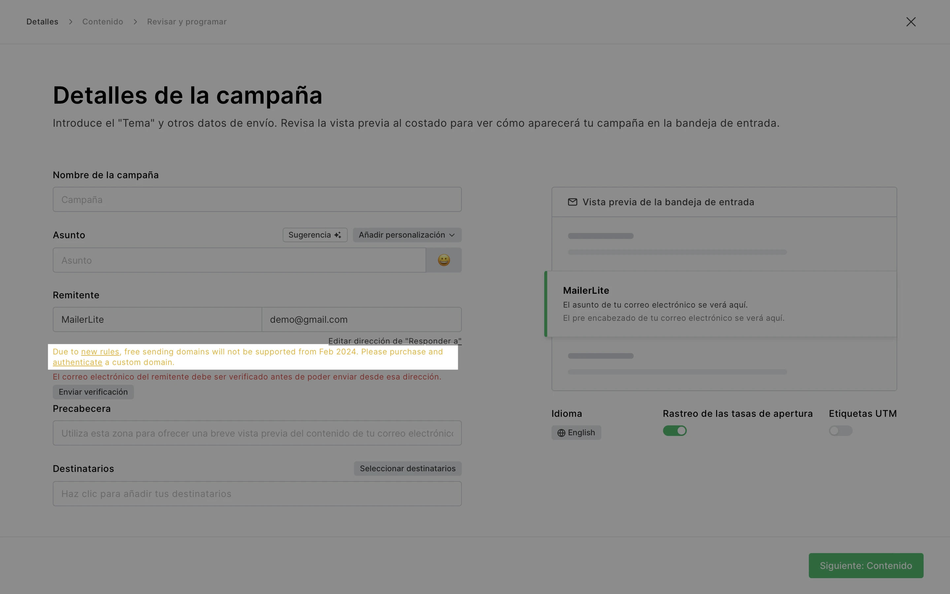
Task: Close the campaign editor with the X
Action: click(911, 21)
